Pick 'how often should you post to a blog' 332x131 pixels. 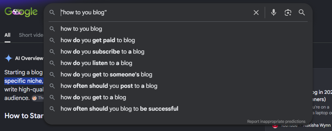pos(178,86)
